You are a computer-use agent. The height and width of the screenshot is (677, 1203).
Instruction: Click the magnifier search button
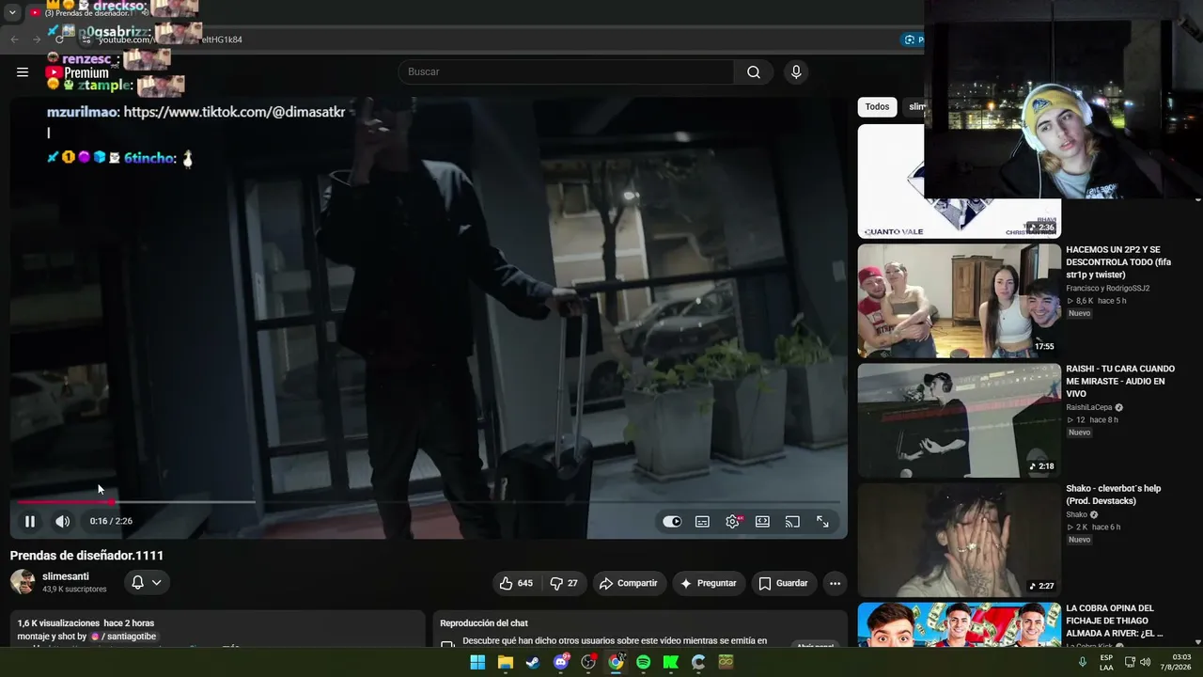(754, 72)
